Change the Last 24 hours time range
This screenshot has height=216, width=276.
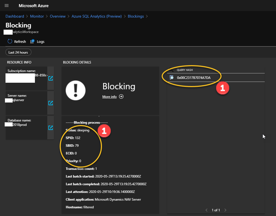point(18,52)
